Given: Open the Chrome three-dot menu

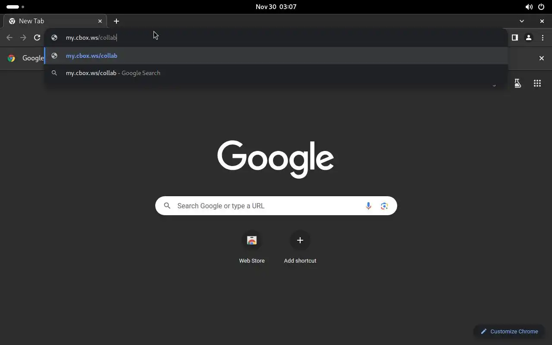Looking at the screenshot, I should (543, 38).
